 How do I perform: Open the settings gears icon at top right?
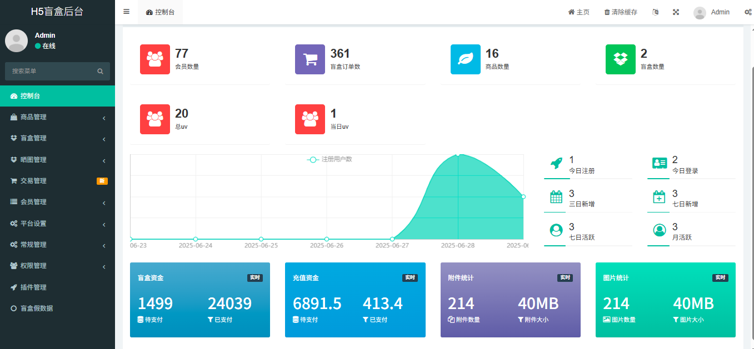click(748, 12)
